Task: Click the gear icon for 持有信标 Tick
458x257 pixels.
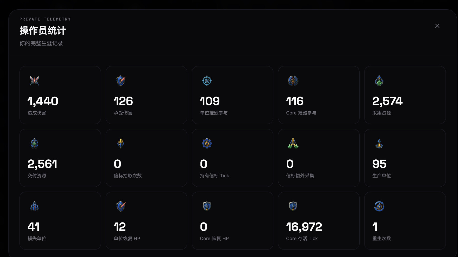Action: [207, 144]
